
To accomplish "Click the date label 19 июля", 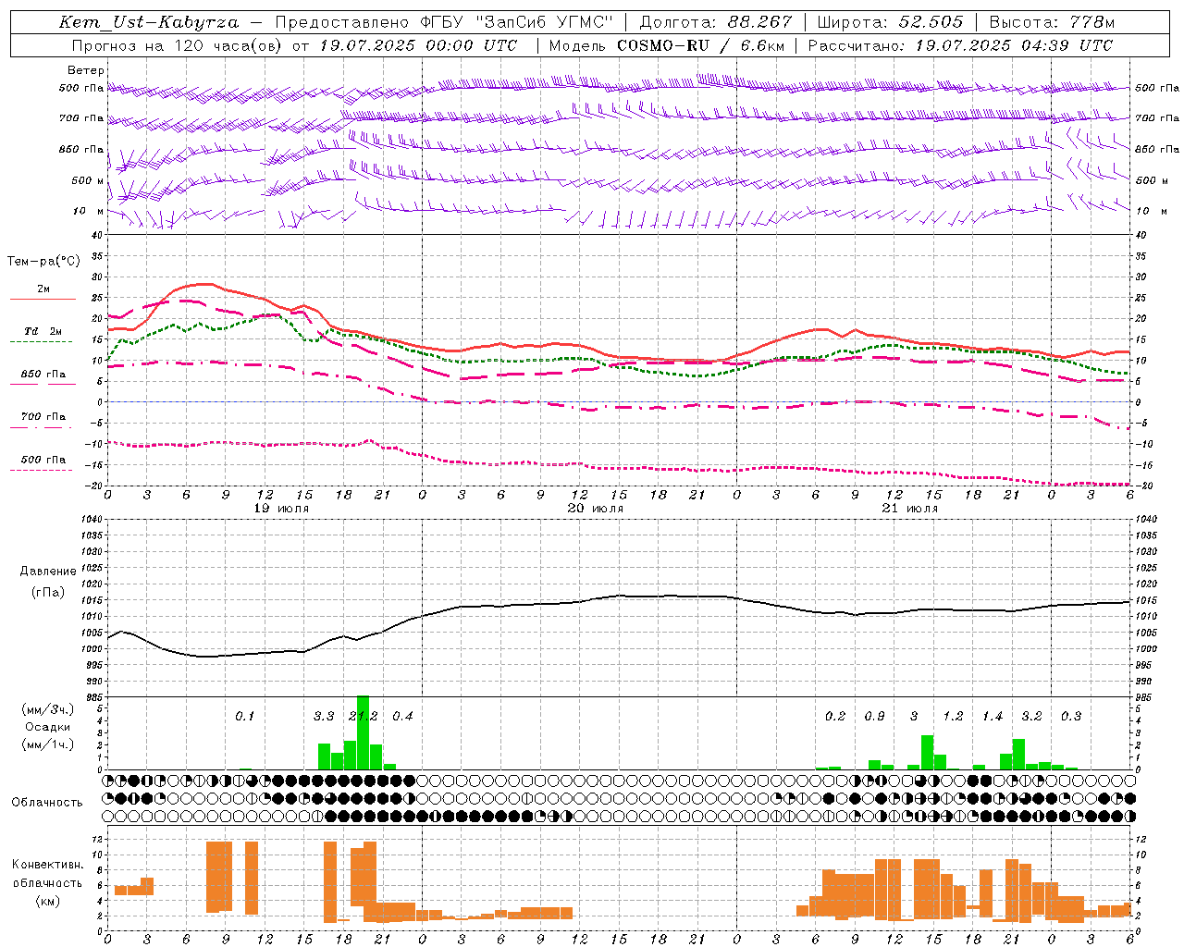I will pyautogui.click(x=282, y=509).
